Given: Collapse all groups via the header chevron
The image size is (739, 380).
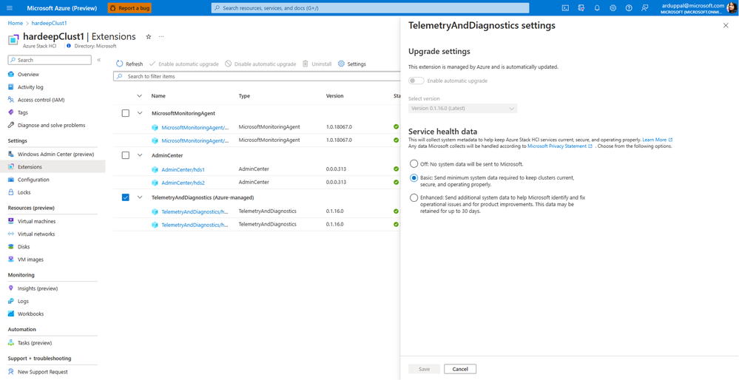Looking at the screenshot, I should tap(139, 95).
